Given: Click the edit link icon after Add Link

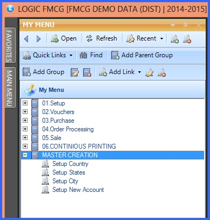Looking at the screenshot, I should tap(150, 72).
